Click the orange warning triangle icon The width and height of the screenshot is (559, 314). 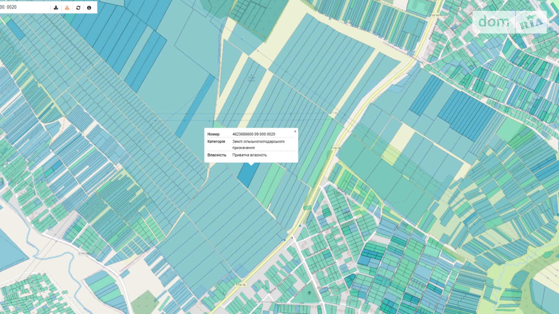pos(67,8)
